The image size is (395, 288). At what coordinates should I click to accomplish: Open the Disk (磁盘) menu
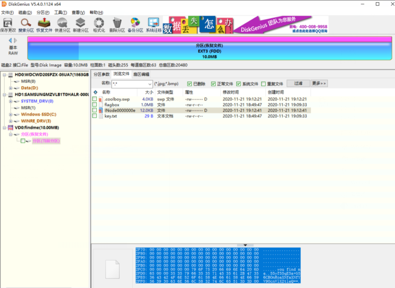click(x=25, y=12)
